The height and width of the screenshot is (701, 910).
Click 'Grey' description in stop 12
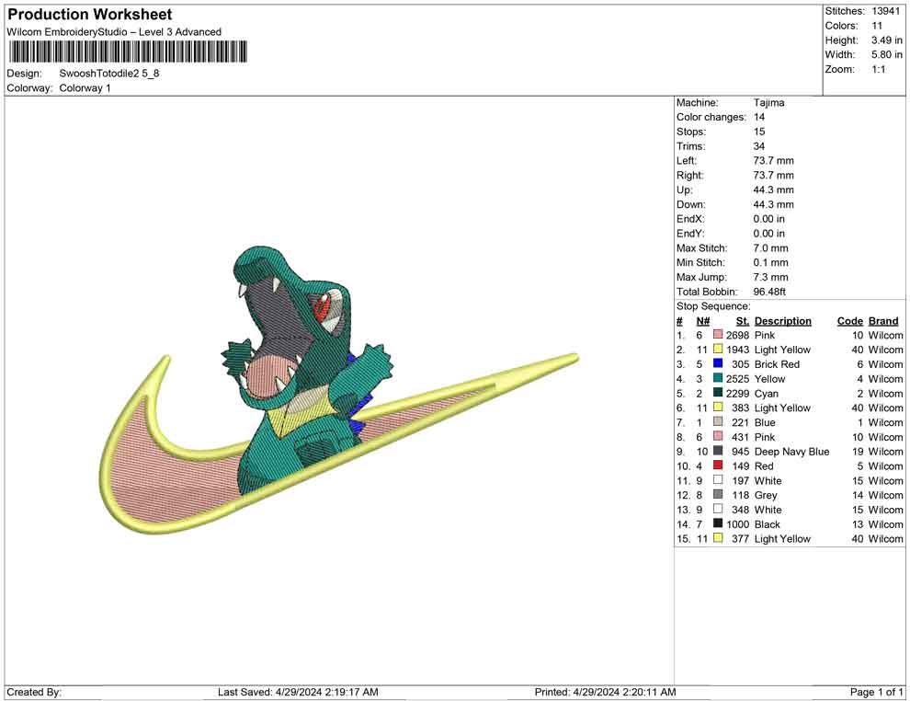pos(766,495)
